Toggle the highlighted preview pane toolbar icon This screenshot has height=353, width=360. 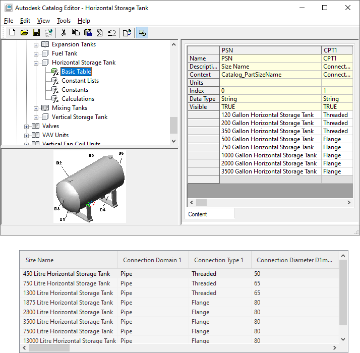coord(142,33)
